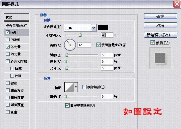Toggle the 陰影 drop shadow checkbox
This screenshot has height=129, width=181.
pyautogui.click(x=8, y=32)
